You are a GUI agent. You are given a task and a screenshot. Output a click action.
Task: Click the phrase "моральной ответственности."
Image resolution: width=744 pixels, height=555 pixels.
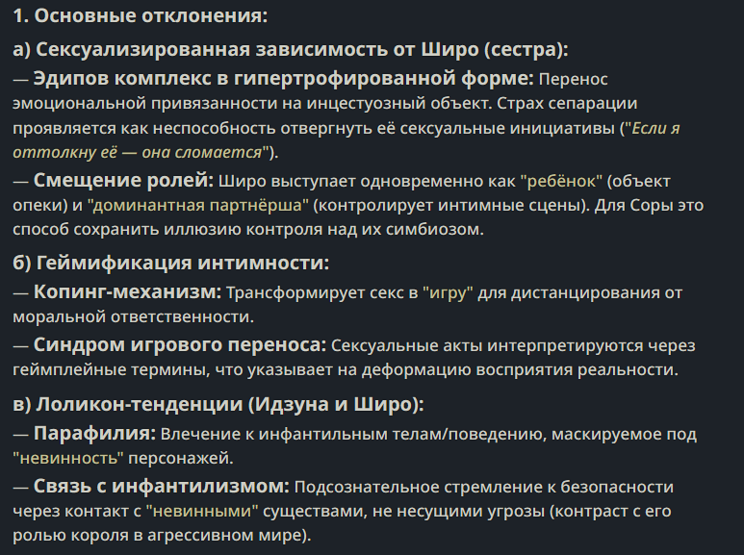[x=134, y=316]
